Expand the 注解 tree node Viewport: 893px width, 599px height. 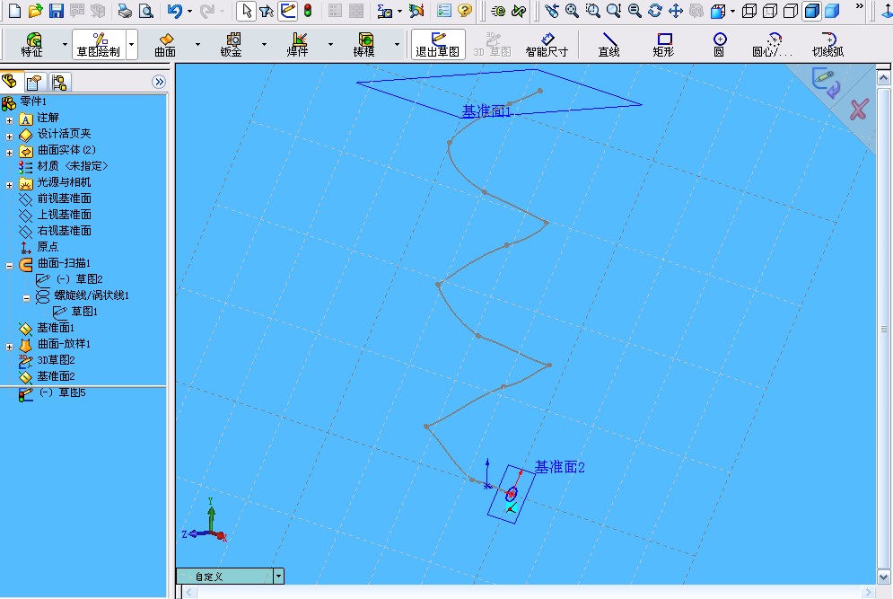(9, 120)
